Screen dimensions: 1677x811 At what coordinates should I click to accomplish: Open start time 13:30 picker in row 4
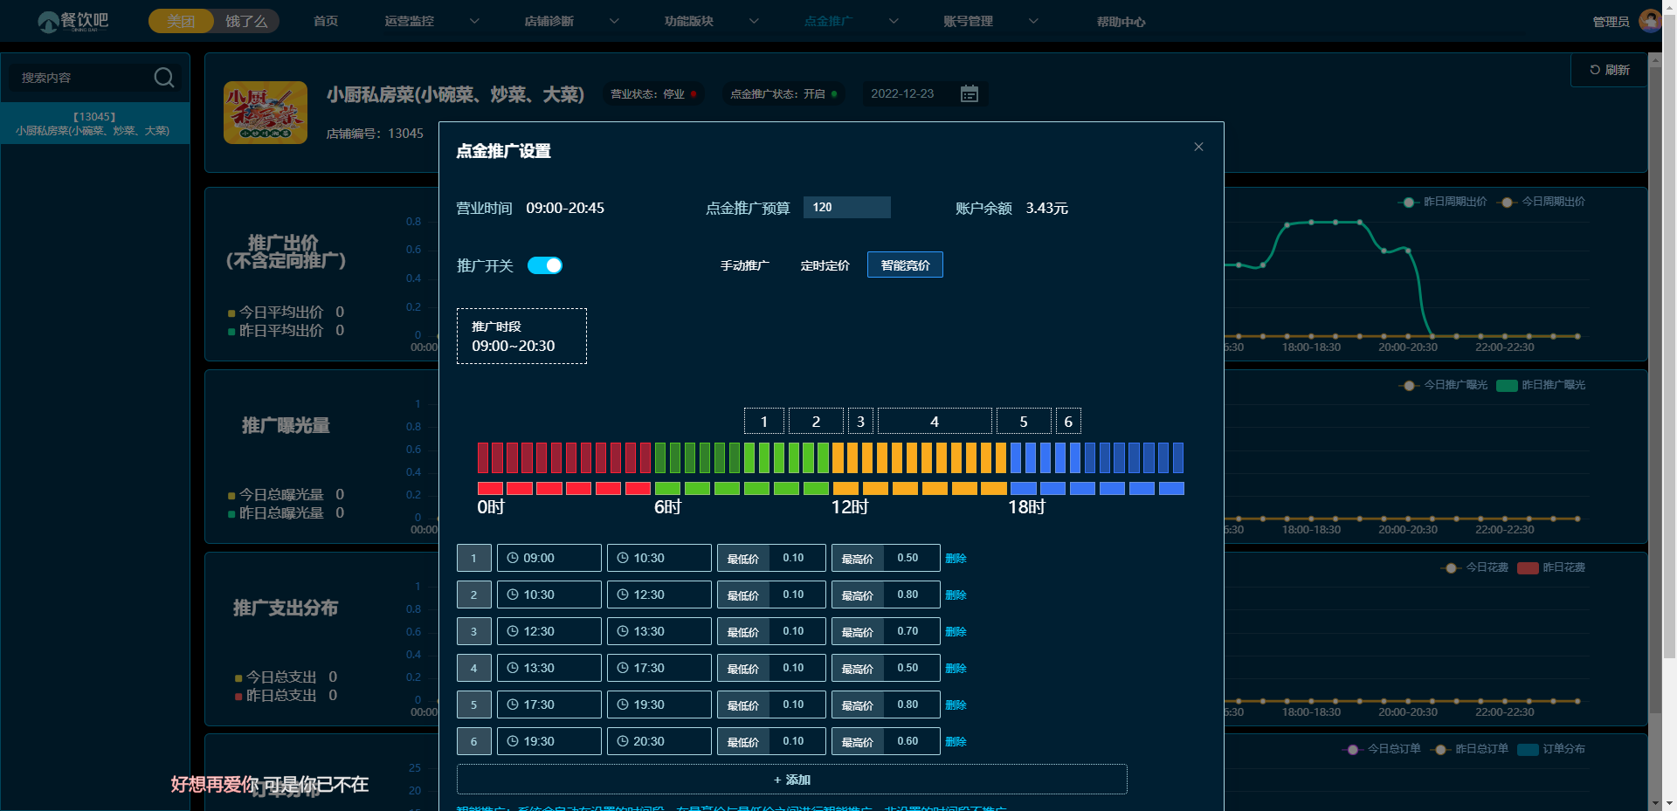point(549,668)
